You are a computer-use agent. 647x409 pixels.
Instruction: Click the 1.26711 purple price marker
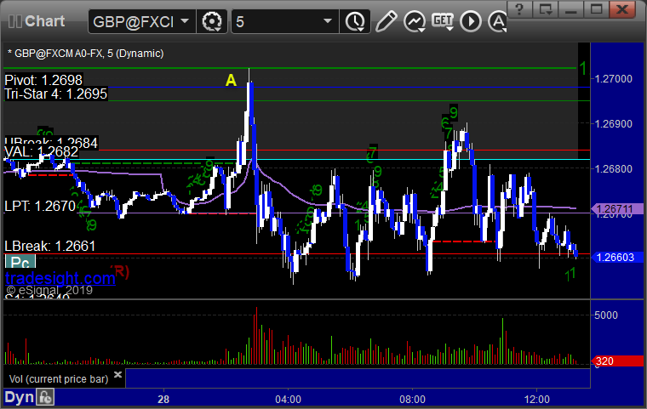(617, 209)
